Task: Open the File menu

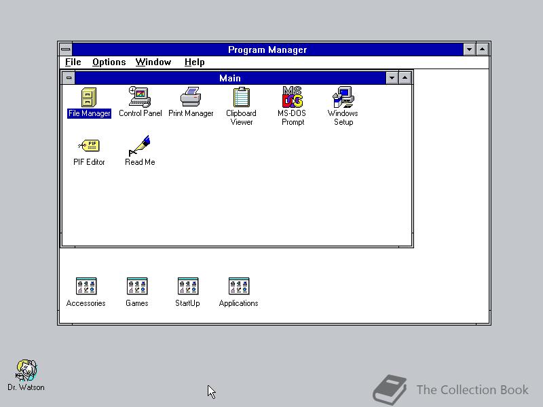Action: coord(73,62)
